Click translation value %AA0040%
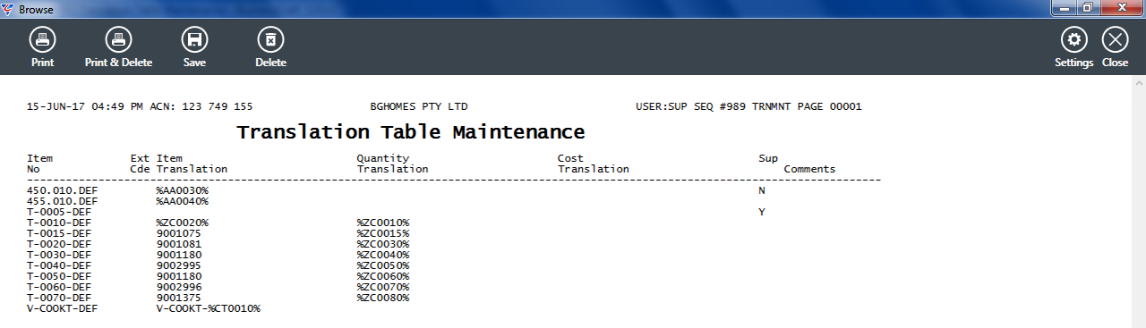The height and width of the screenshot is (328, 1146). 183,201
